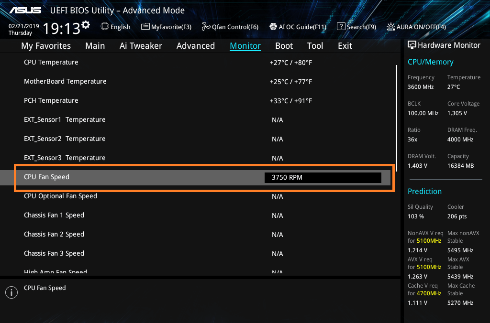Click the 1.403 V DRAM voltage value

point(417,166)
